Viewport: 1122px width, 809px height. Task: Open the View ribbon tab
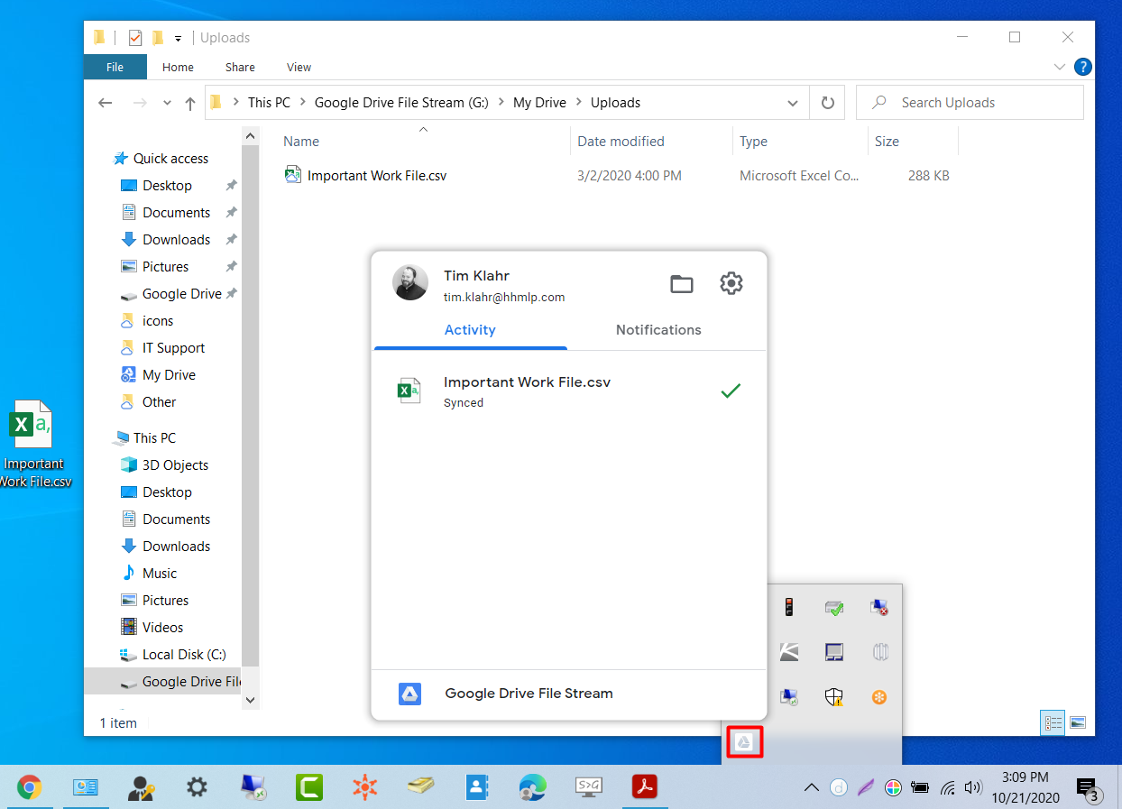point(299,67)
